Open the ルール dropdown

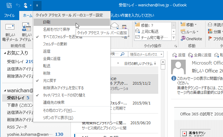[x=190, y=32]
